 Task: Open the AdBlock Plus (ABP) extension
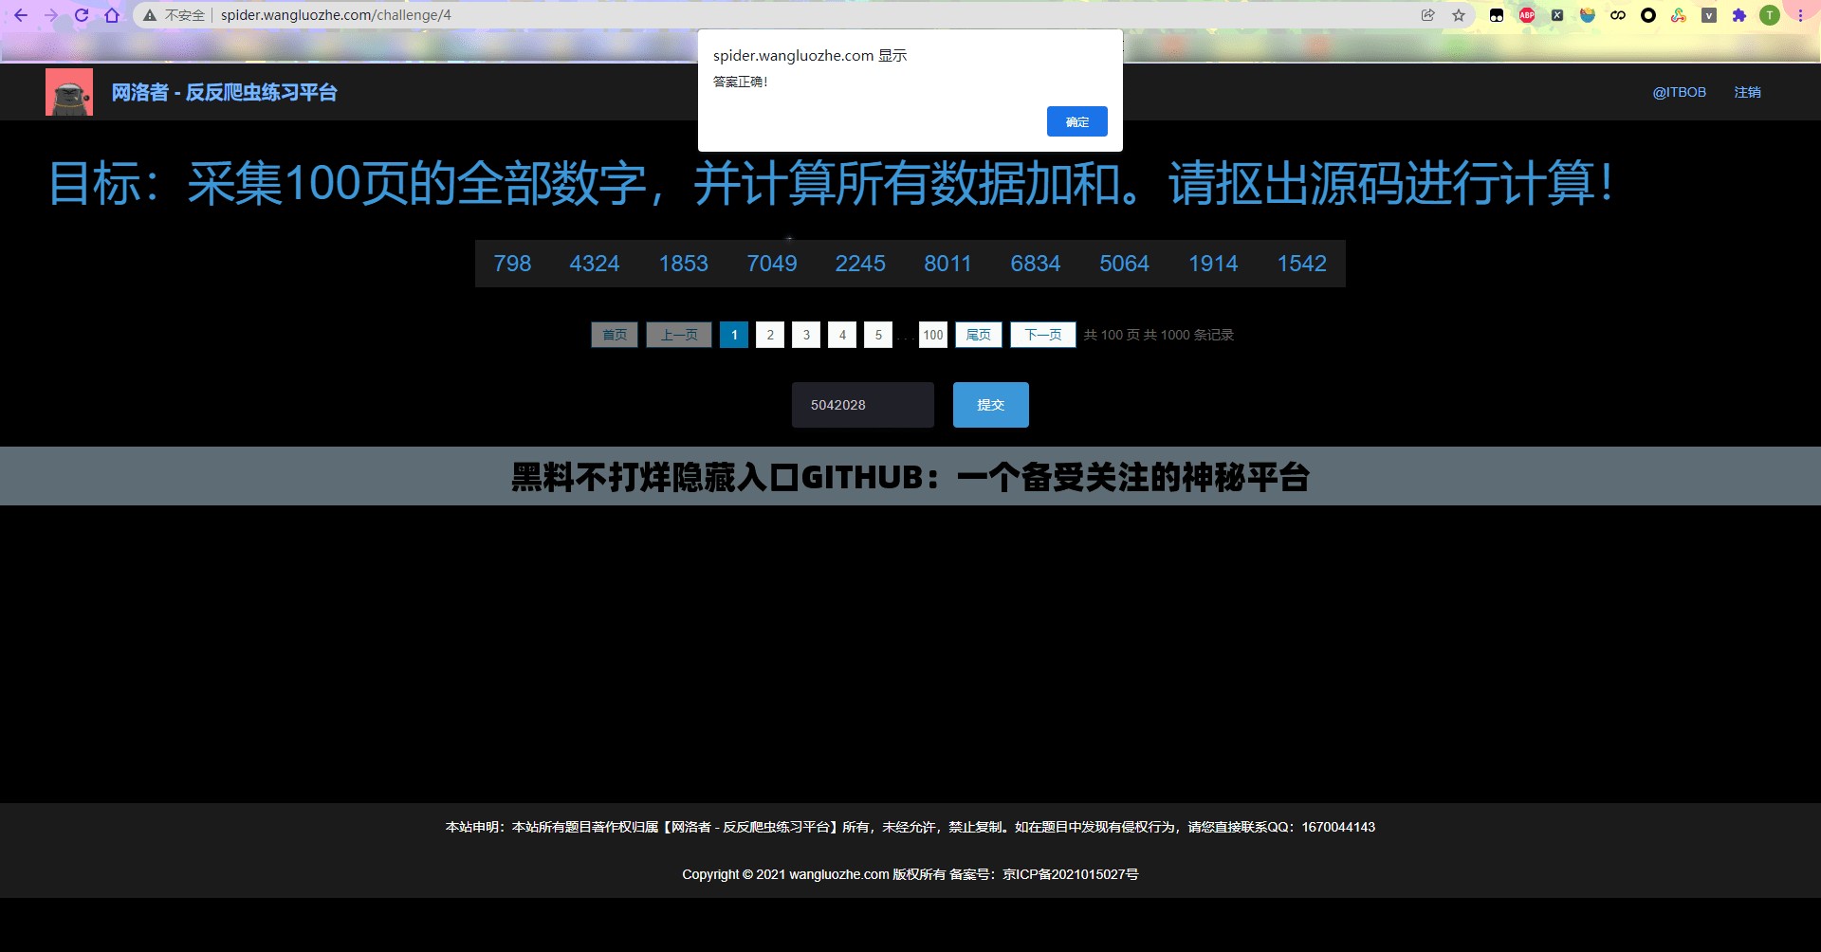coord(1527,15)
